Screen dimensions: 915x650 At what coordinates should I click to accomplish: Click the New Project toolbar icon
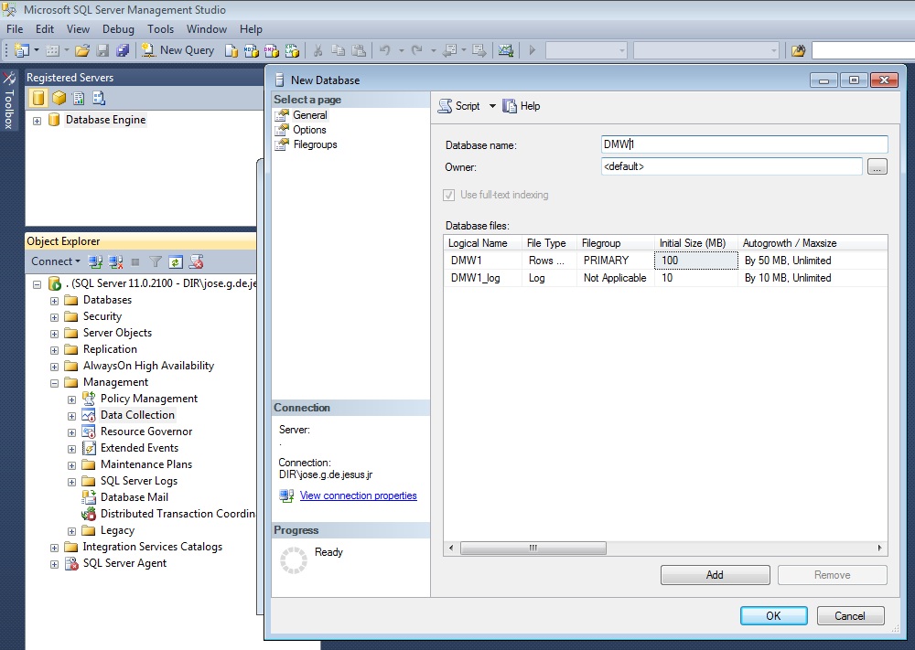point(22,50)
